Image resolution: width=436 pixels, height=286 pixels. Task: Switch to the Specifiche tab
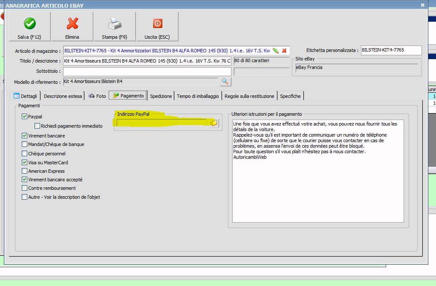290,96
